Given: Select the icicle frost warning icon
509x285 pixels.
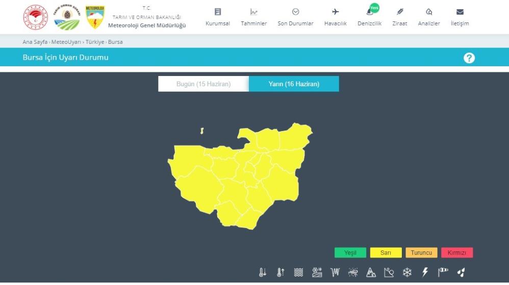Looking at the screenshot, I should (x=335, y=273).
